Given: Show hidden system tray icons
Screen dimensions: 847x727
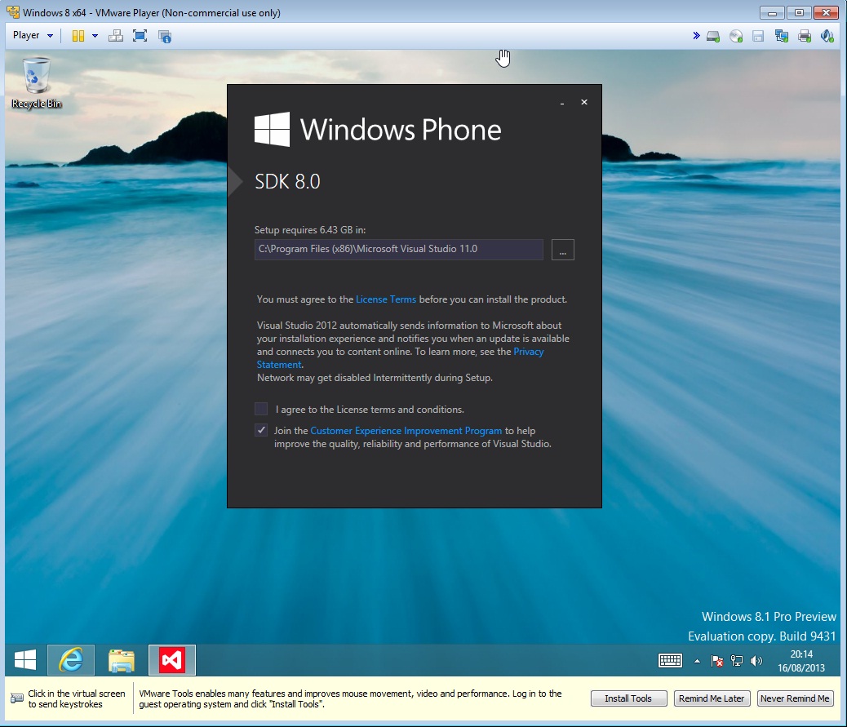Looking at the screenshot, I should pyautogui.click(x=697, y=661).
